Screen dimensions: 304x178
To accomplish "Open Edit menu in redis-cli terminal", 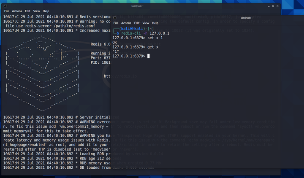I will pos(137,23).
